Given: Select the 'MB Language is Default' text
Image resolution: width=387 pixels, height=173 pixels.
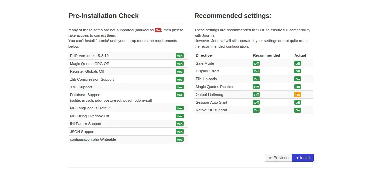Looking at the screenshot, I should pyautogui.click(x=90, y=108).
